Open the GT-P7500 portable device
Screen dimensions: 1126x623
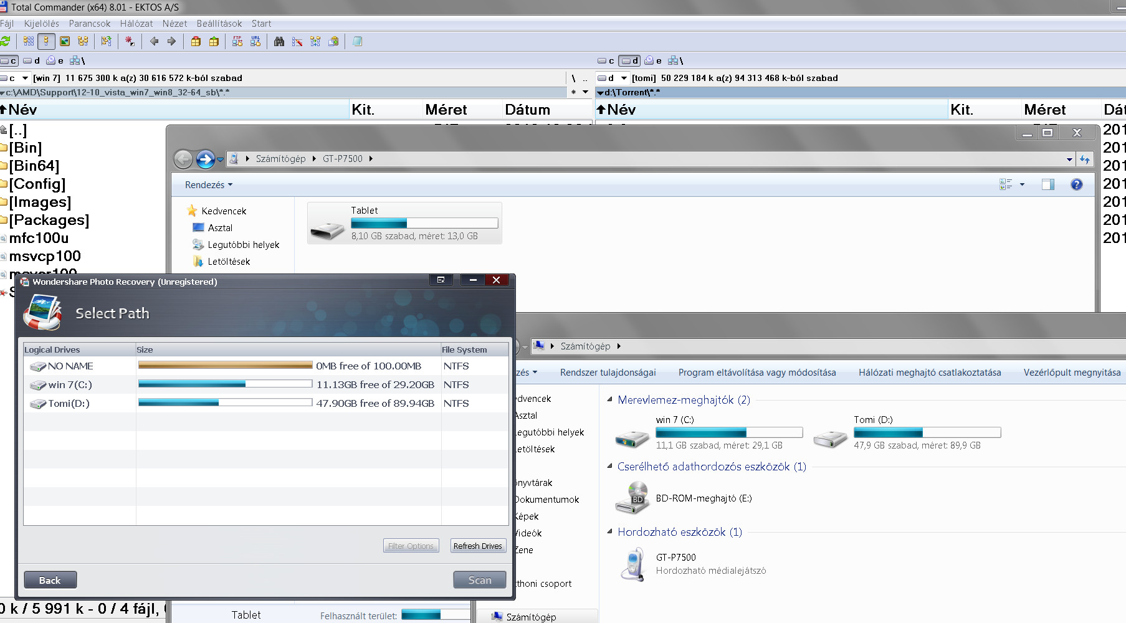tap(692, 564)
